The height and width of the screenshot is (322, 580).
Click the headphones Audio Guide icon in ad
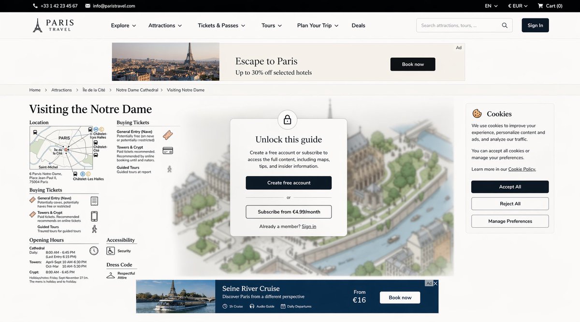[252, 307]
